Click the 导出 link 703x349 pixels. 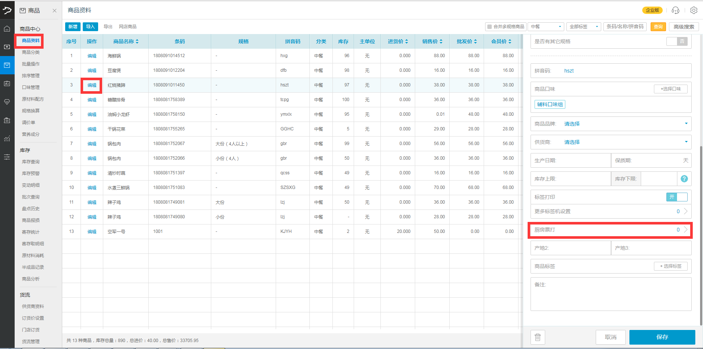[x=108, y=27]
